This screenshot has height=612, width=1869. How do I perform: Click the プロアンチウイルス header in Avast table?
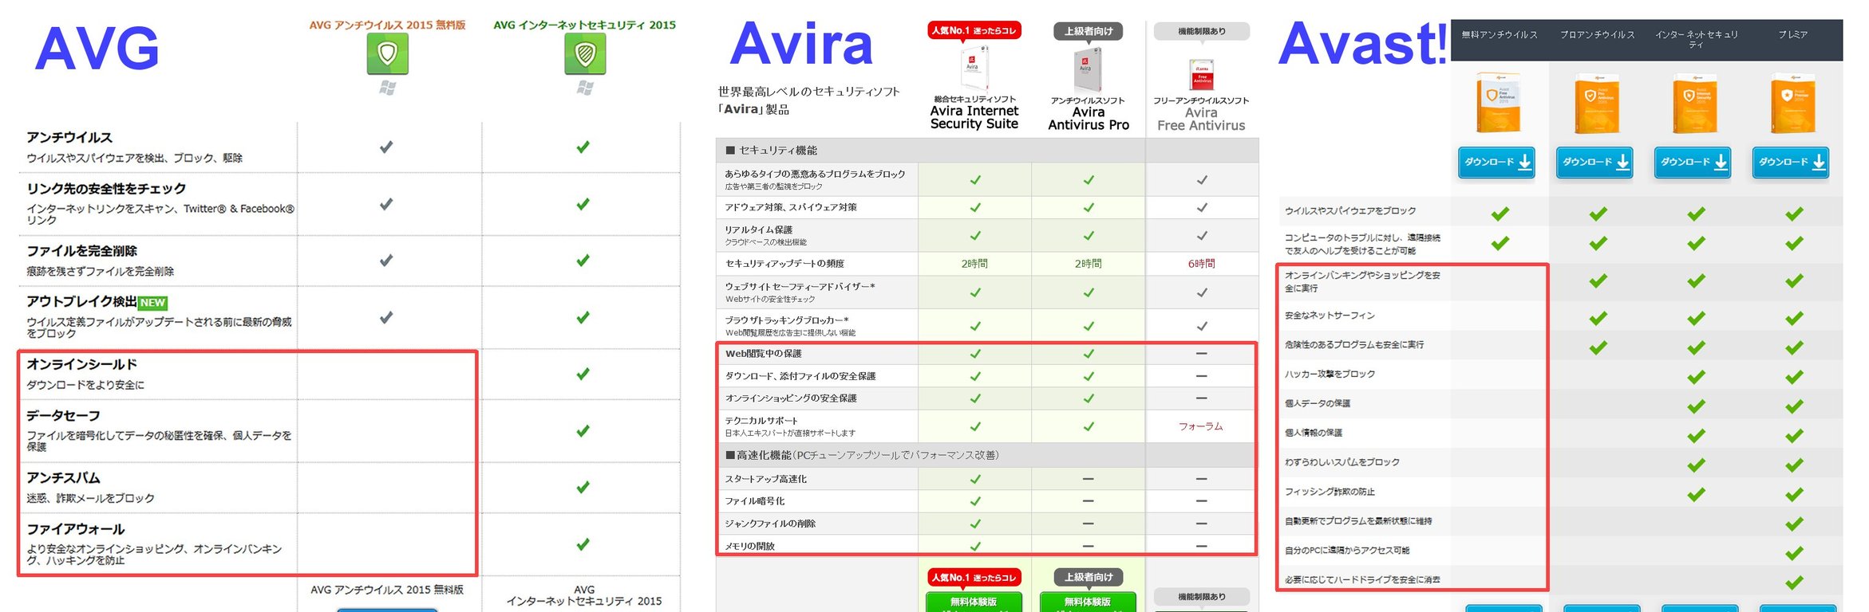coord(1597,35)
